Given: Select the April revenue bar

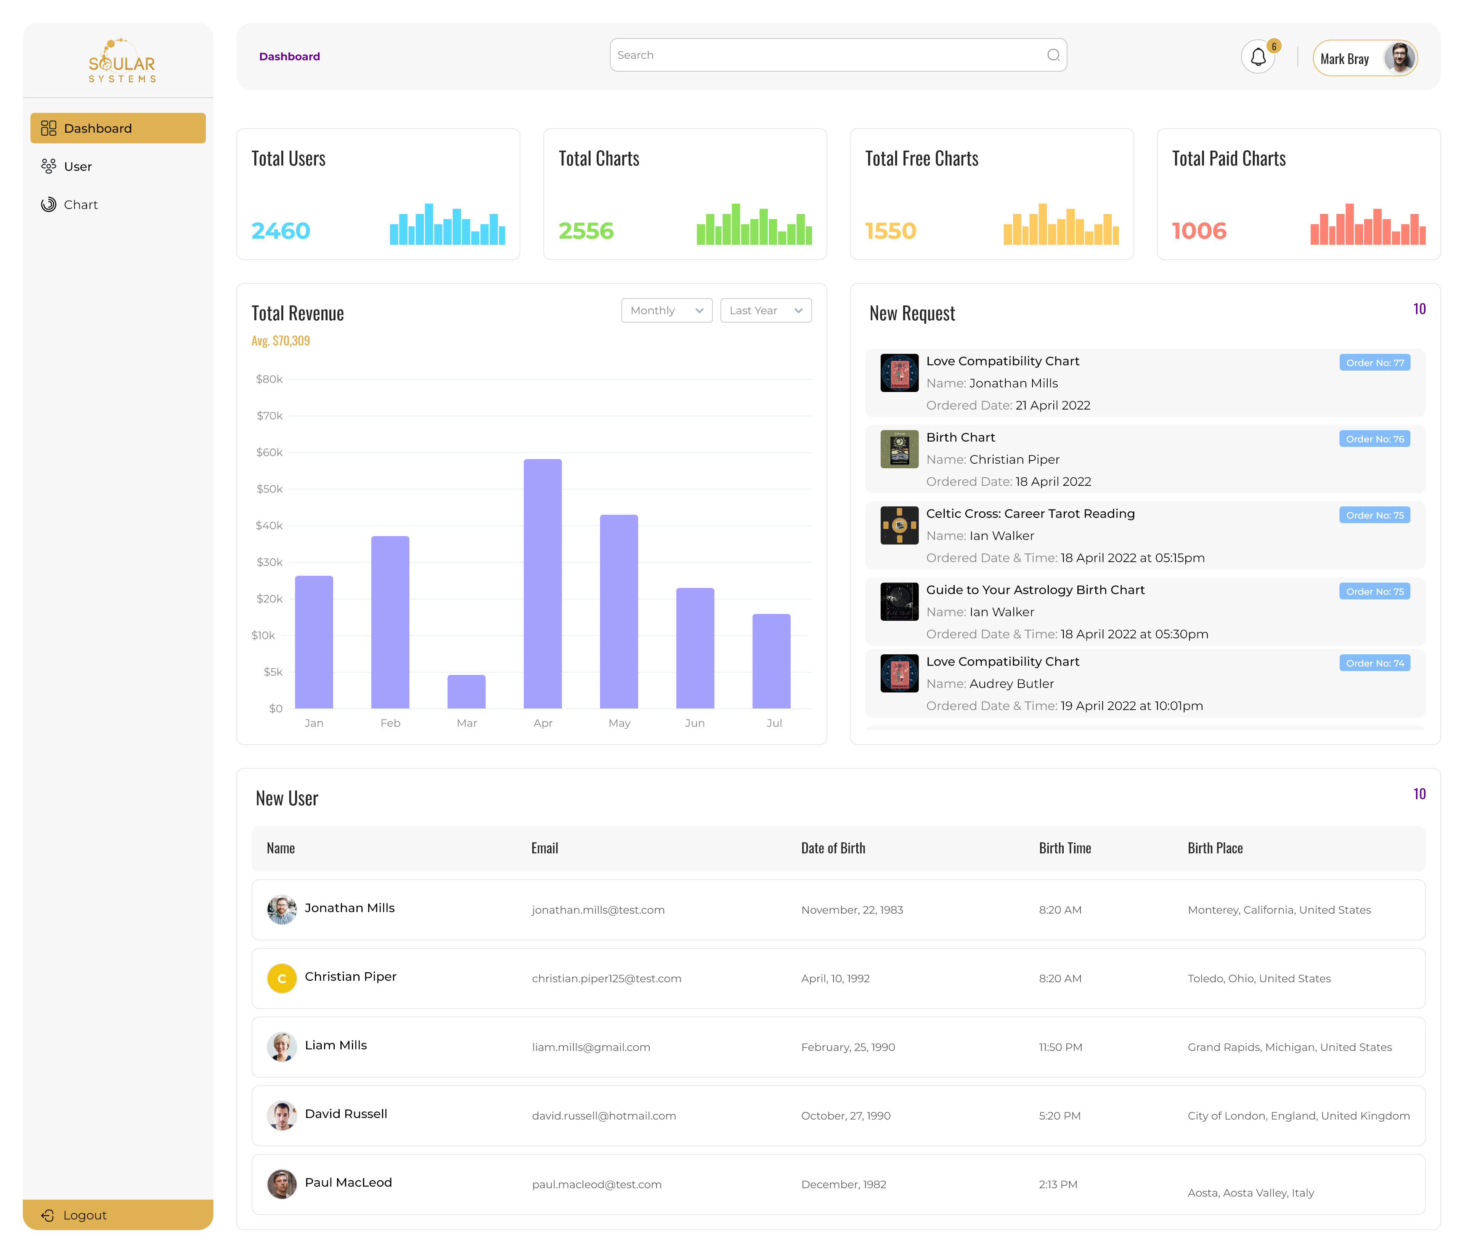Looking at the screenshot, I should [543, 584].
